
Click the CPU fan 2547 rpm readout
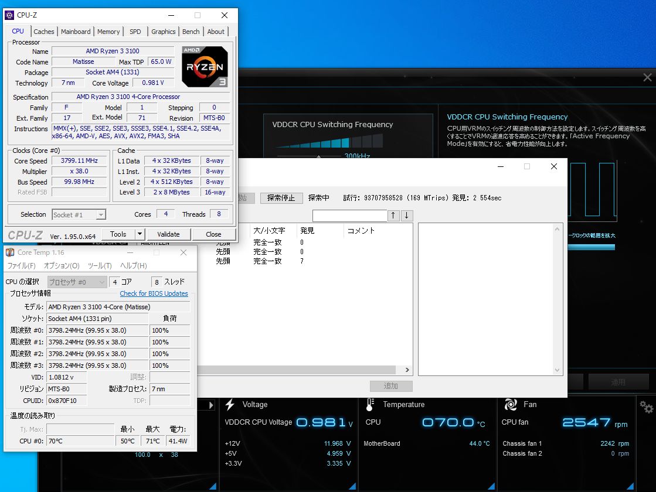click(x=595, y=423)
